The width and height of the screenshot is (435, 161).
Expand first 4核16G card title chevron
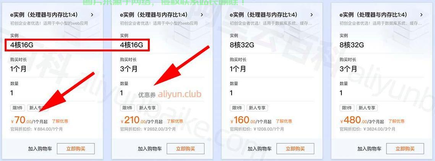coord(92,14)
